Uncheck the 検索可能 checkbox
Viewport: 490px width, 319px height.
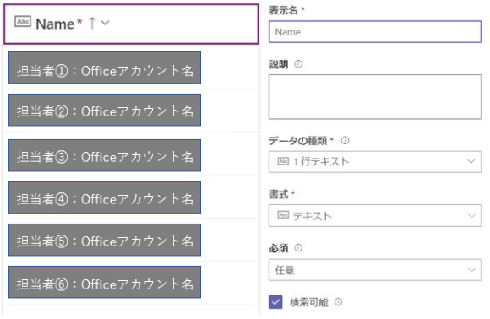pos(275,302)
